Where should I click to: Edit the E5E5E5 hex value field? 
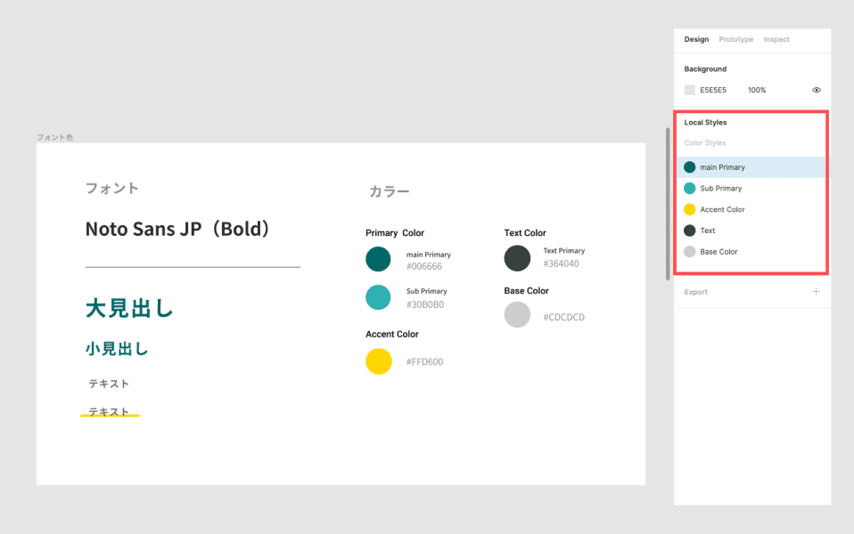[x=713, y=90]
